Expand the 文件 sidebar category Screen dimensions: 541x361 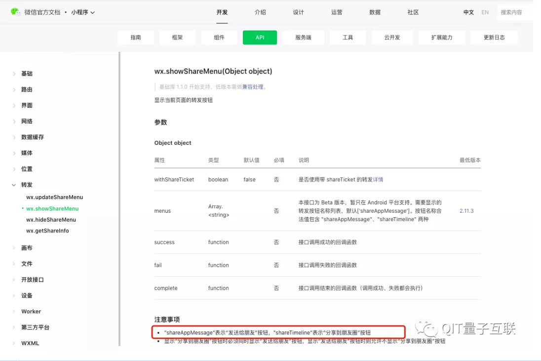coord(27,263)
